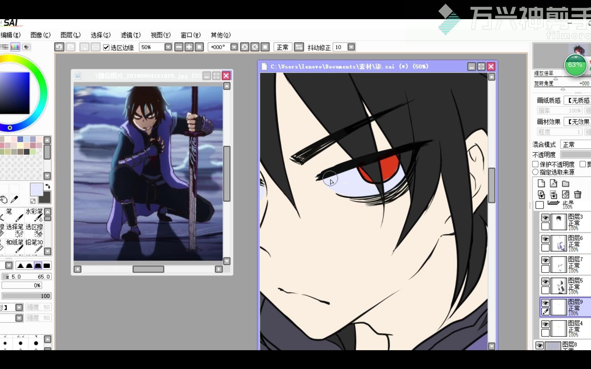Open the brush texture dropdown beside lower 强度 50
591x369 pixels.
coord(19,318)
